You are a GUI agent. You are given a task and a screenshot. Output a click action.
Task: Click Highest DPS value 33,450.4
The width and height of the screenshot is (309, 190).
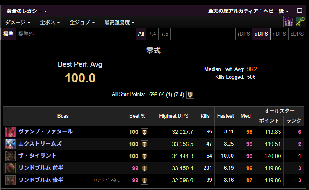coord(182,168)
